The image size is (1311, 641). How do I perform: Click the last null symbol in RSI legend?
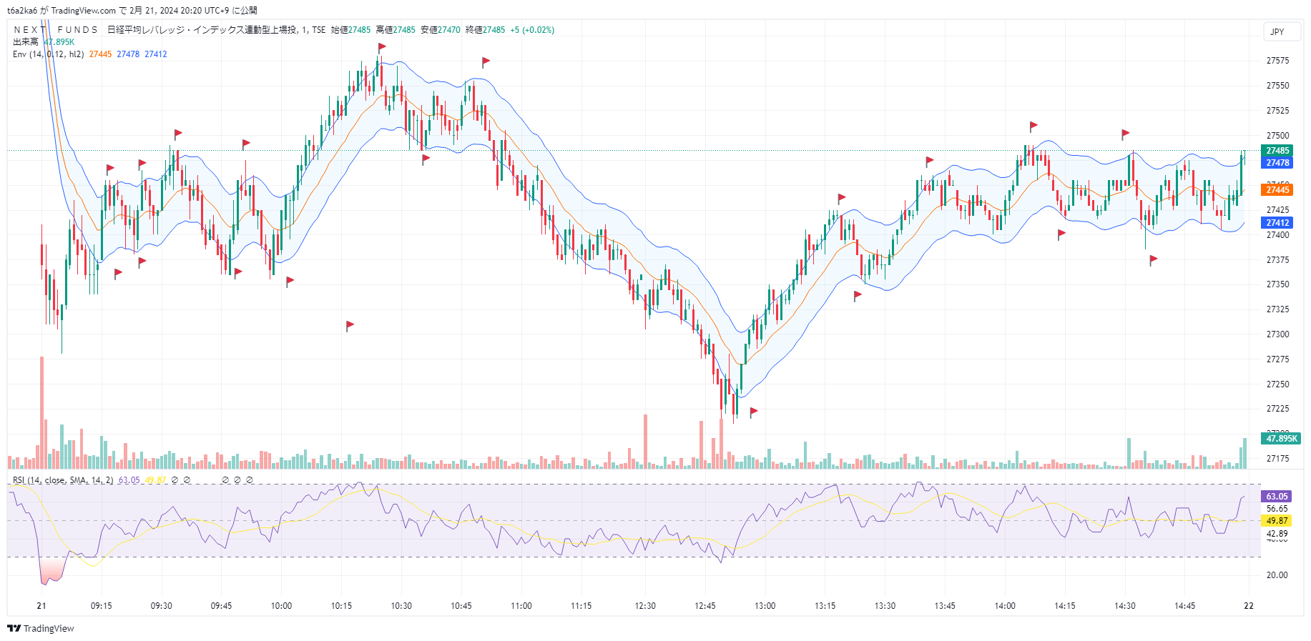[x=250, y=480]
